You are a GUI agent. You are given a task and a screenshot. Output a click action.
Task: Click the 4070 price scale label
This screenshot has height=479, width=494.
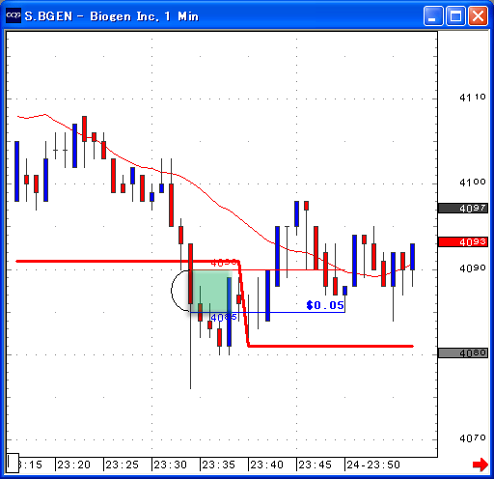click(x=473, y=438)
